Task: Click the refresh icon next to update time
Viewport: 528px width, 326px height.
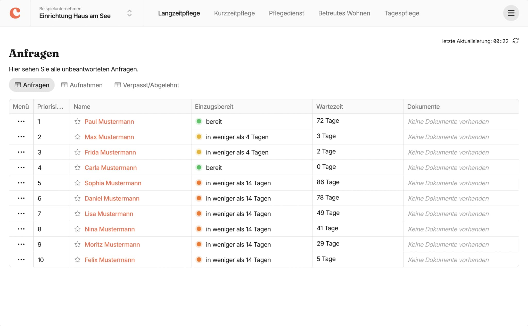Action: coord(515,41)
